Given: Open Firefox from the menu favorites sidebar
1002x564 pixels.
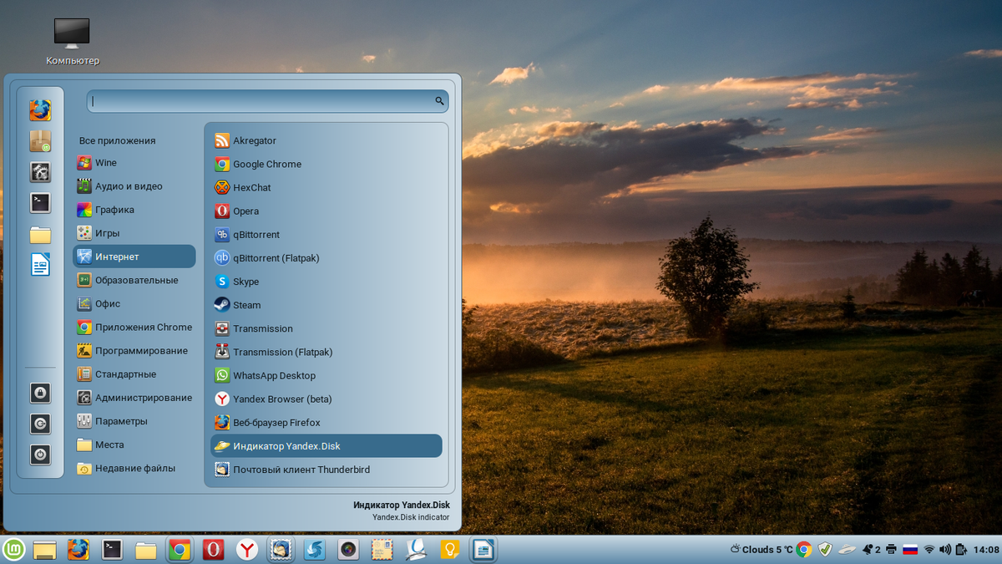Looking at the screenshot, I should tap(40, 109).
